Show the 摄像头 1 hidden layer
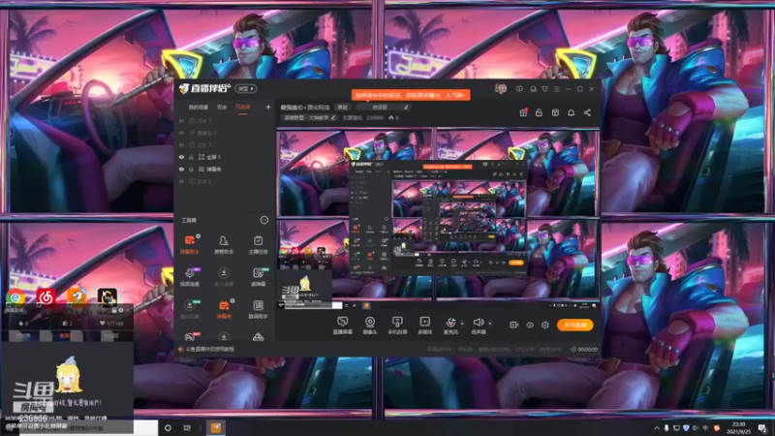This screenshot has height=436, width=775. tap(181, 133)
